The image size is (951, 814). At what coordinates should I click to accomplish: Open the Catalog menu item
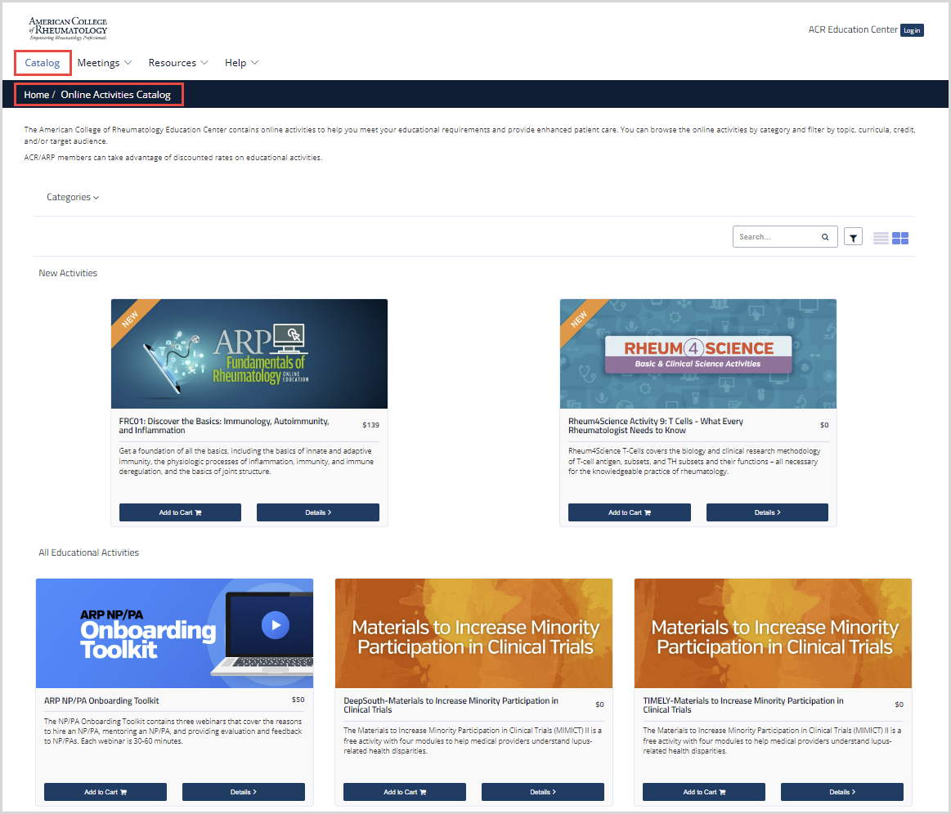(43, 63)
